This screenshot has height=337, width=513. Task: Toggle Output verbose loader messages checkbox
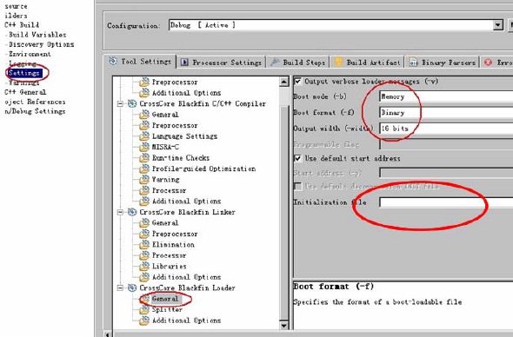click(297, 81)
